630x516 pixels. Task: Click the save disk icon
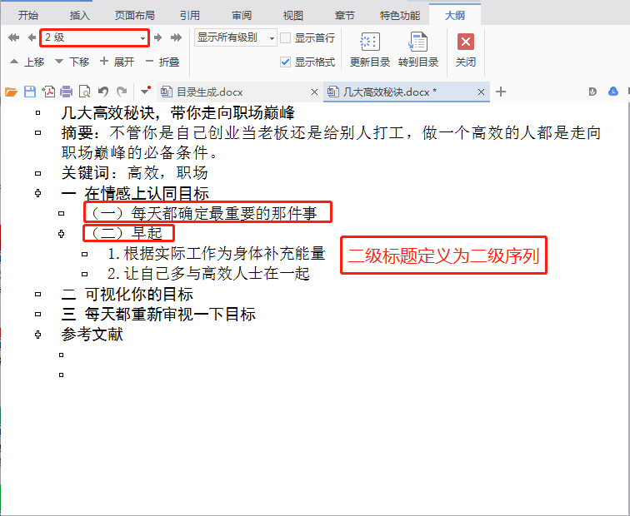pos(30,92)
